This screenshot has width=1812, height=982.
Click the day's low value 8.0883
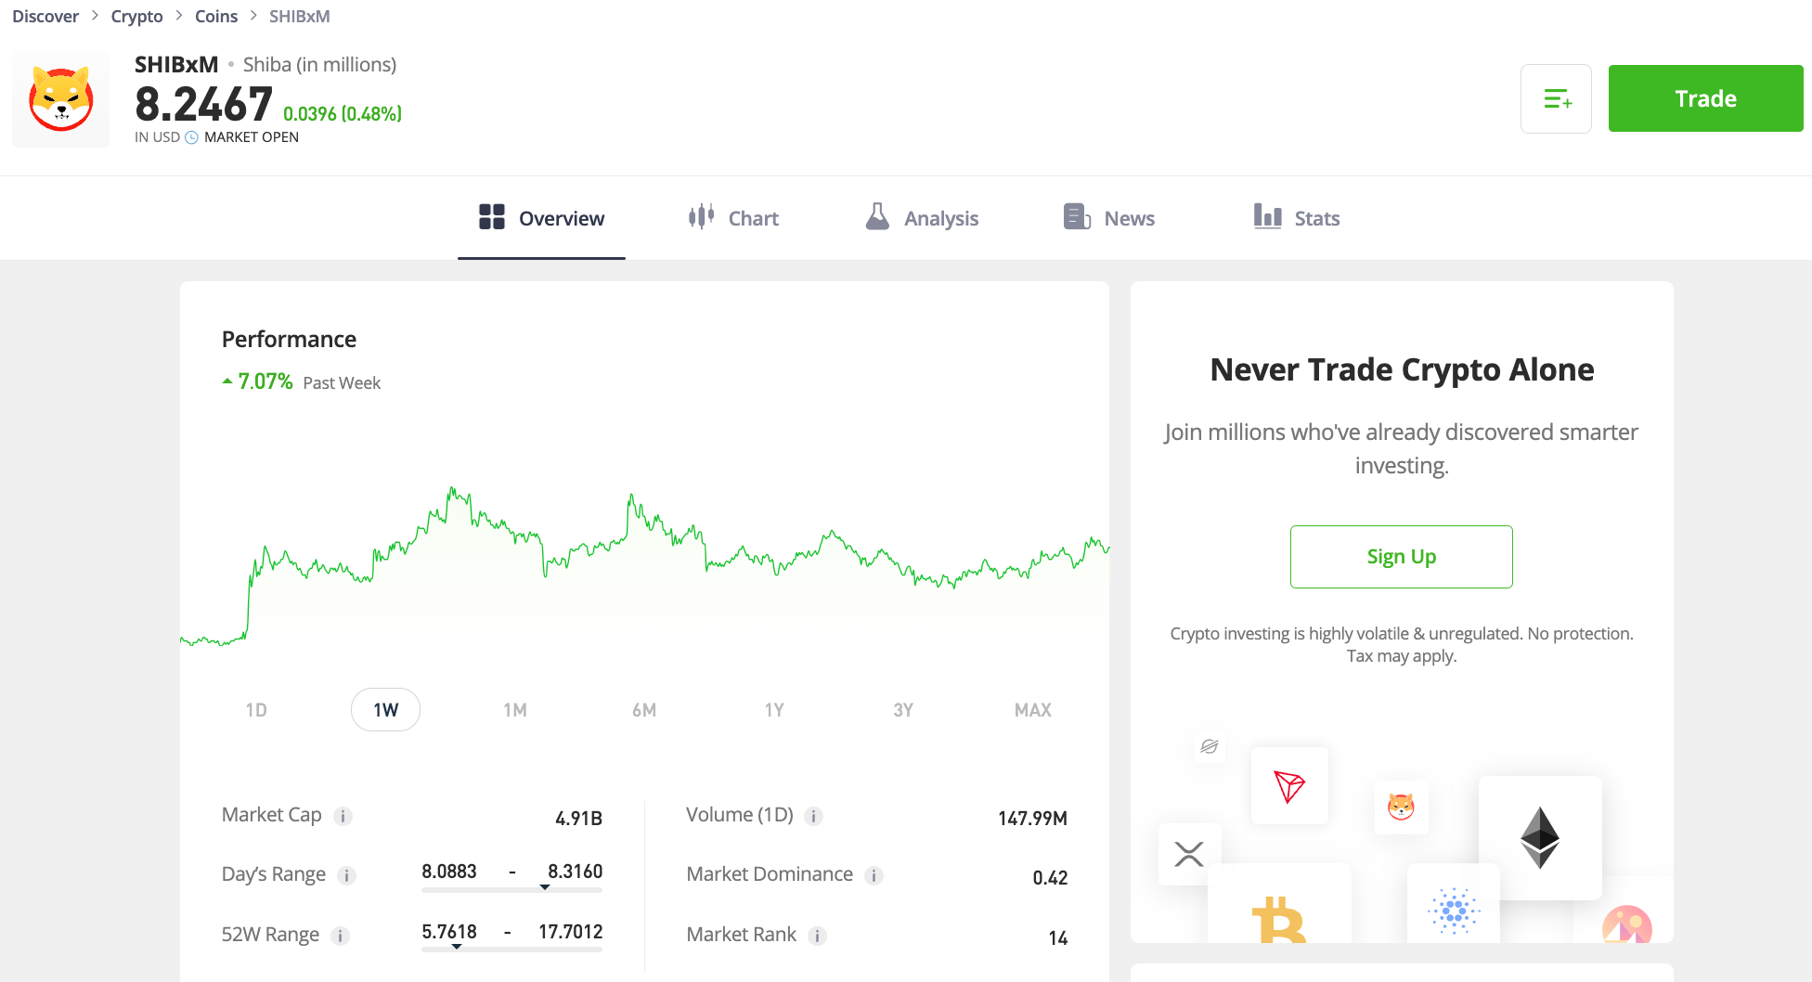coord(449,872)
